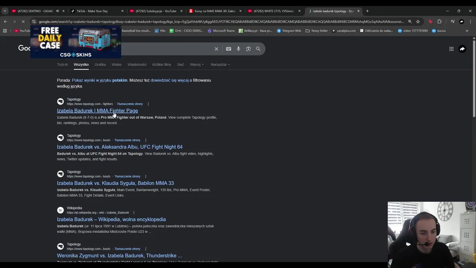476x268 pixels.
Task: Open tab search dropdown at top left
Action: (5, 11)
